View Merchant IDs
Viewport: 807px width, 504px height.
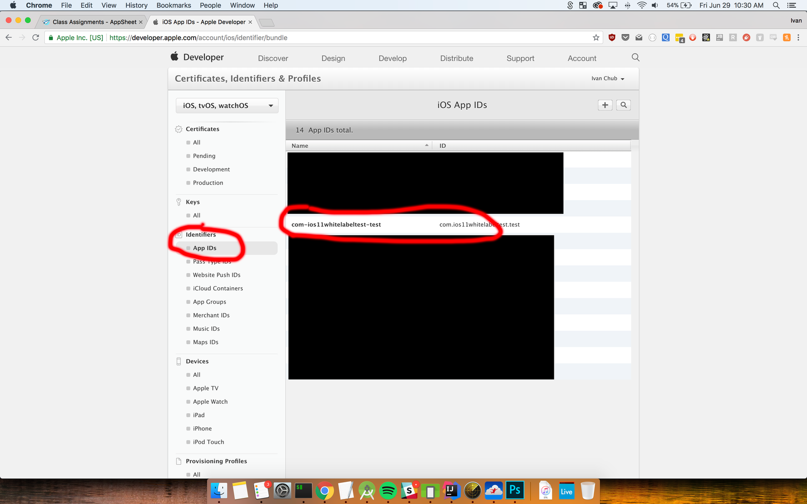pyautogui.click(x=211, y=315)
